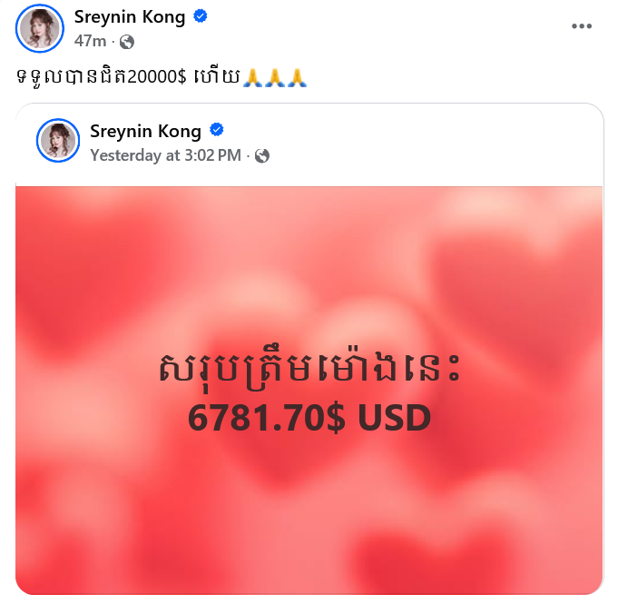Click the blue verified badge beside top Sreynin Kong
The image size is (618, 595).
[201, 16]
